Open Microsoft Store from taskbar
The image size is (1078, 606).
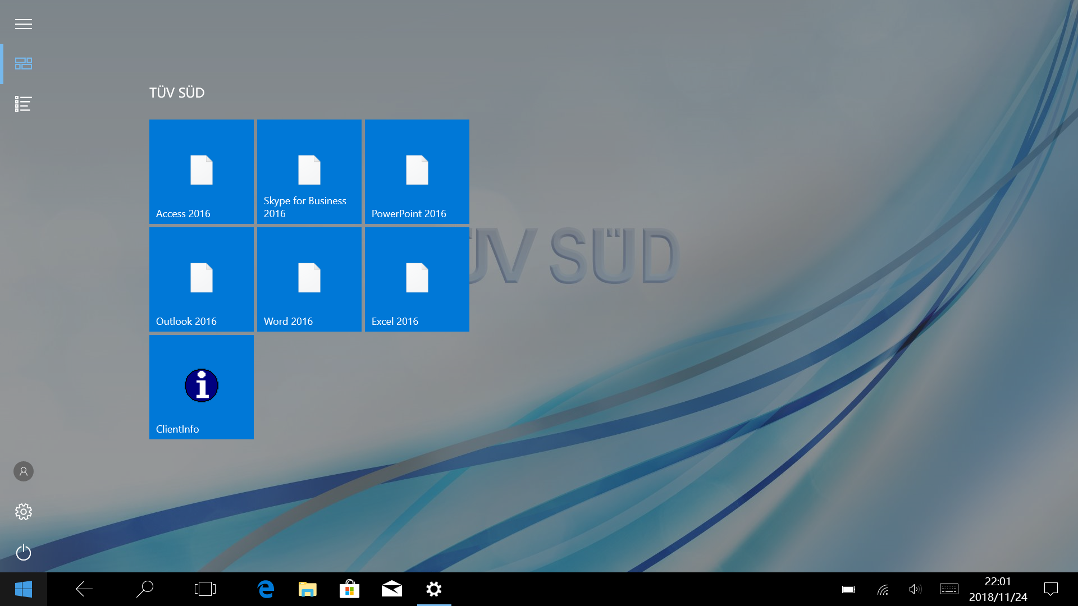349,589
